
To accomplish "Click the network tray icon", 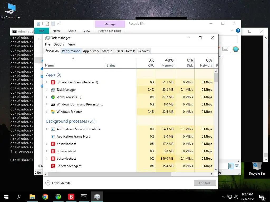I will [x=230, y=197].
